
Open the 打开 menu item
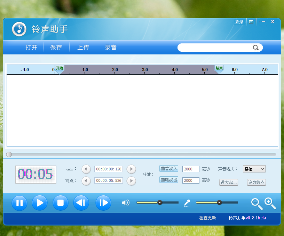click(x=31, y=48)
